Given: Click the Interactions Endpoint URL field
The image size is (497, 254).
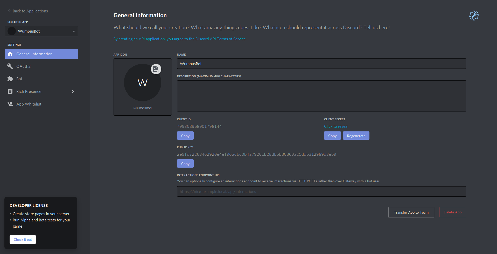Looking at the screenshot, I should (321, 191).
